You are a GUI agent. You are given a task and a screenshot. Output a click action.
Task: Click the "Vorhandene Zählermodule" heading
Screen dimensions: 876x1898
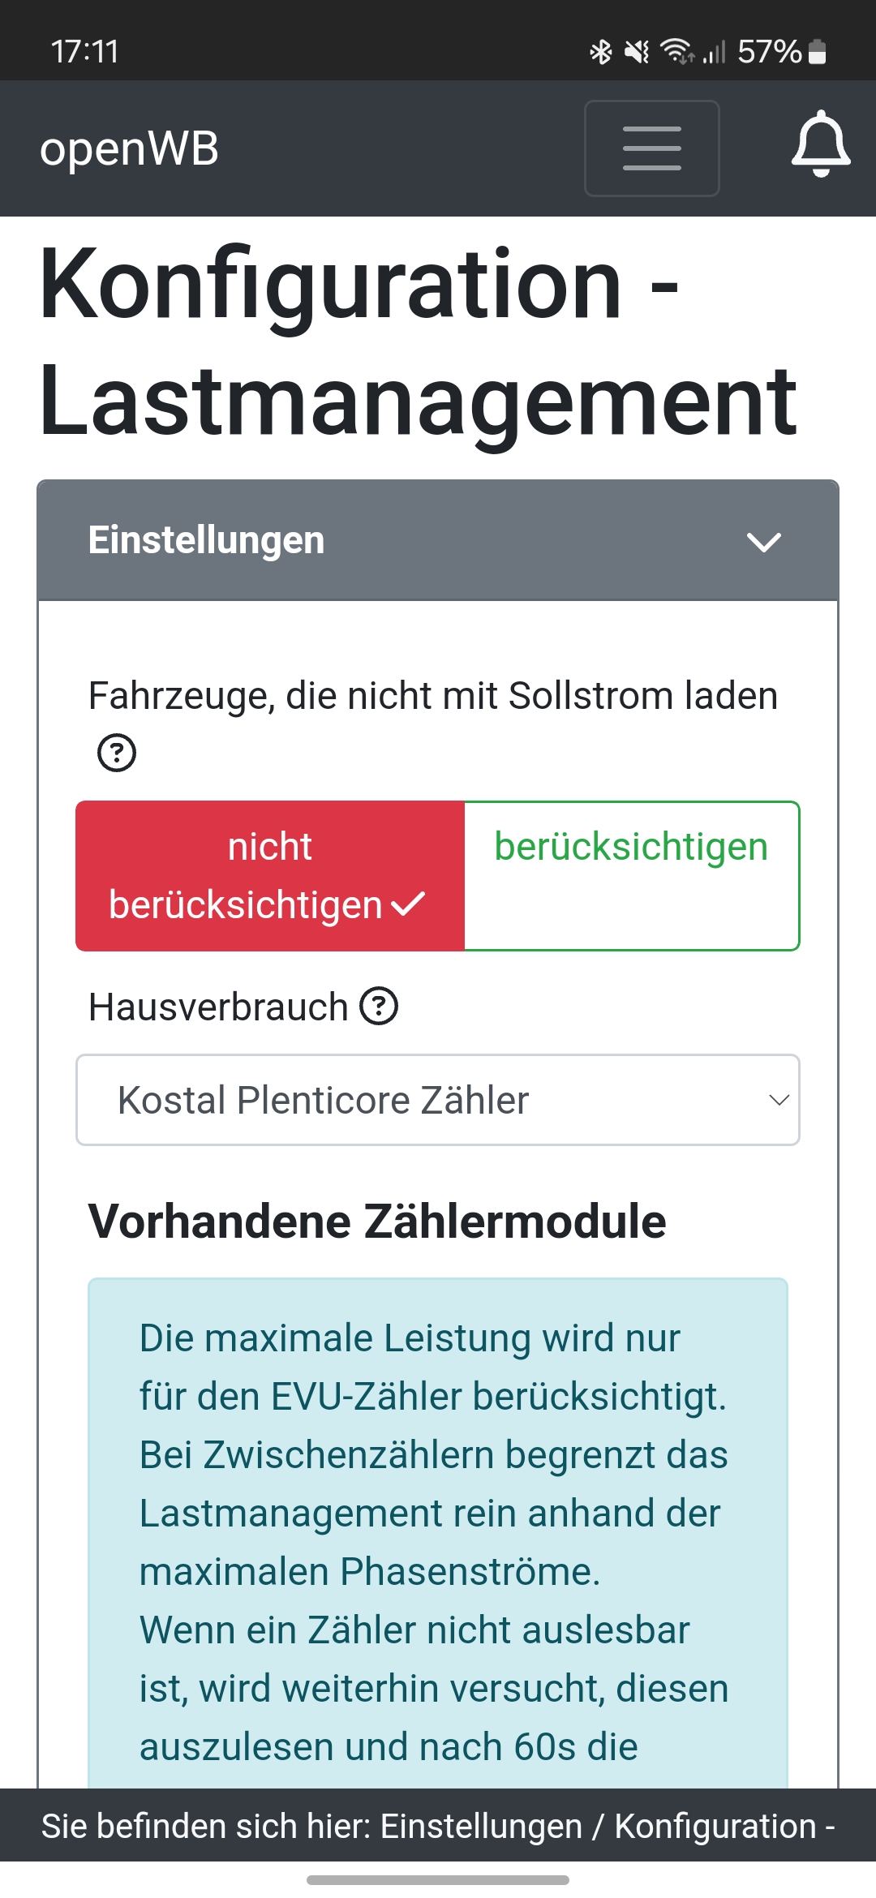pos(377,1222)
